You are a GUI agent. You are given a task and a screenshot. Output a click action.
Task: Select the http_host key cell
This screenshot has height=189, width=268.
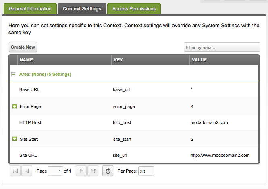(x=122, y=122)
